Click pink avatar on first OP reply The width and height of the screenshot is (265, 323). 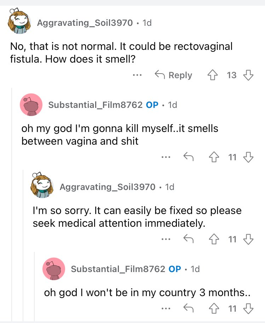pos(31,105)
